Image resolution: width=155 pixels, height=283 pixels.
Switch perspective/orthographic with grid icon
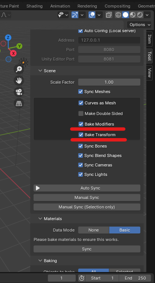pyautogui.click(x=19, y=103)
